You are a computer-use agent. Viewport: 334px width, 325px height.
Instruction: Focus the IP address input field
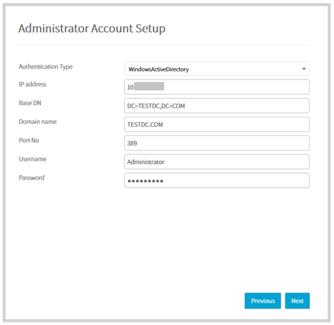(x=217, y=87)
